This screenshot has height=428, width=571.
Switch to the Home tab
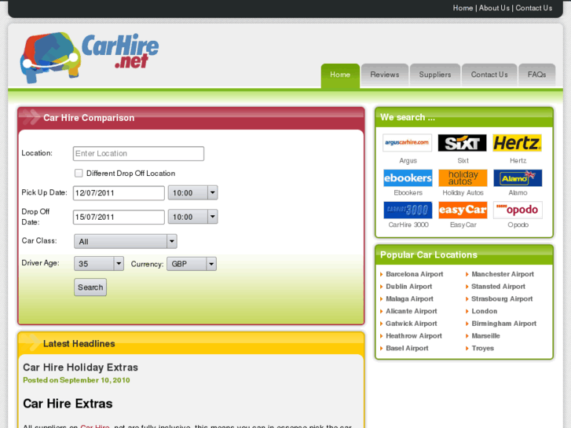tap(340, 75)
